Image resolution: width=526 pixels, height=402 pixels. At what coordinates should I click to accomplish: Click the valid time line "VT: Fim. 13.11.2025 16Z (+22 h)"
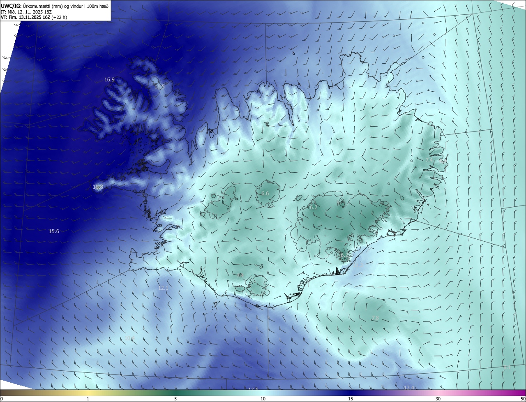click(34, 17)
